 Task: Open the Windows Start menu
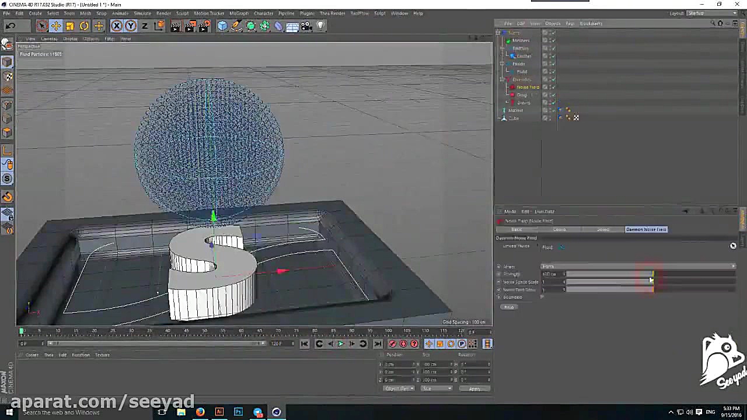9,412
